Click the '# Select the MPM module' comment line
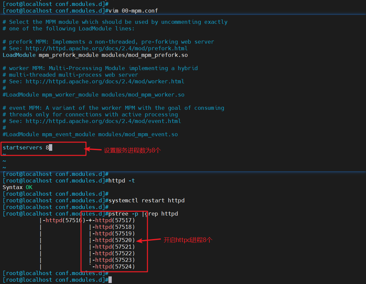Screen dimensions: 366x284 [115, 22]
